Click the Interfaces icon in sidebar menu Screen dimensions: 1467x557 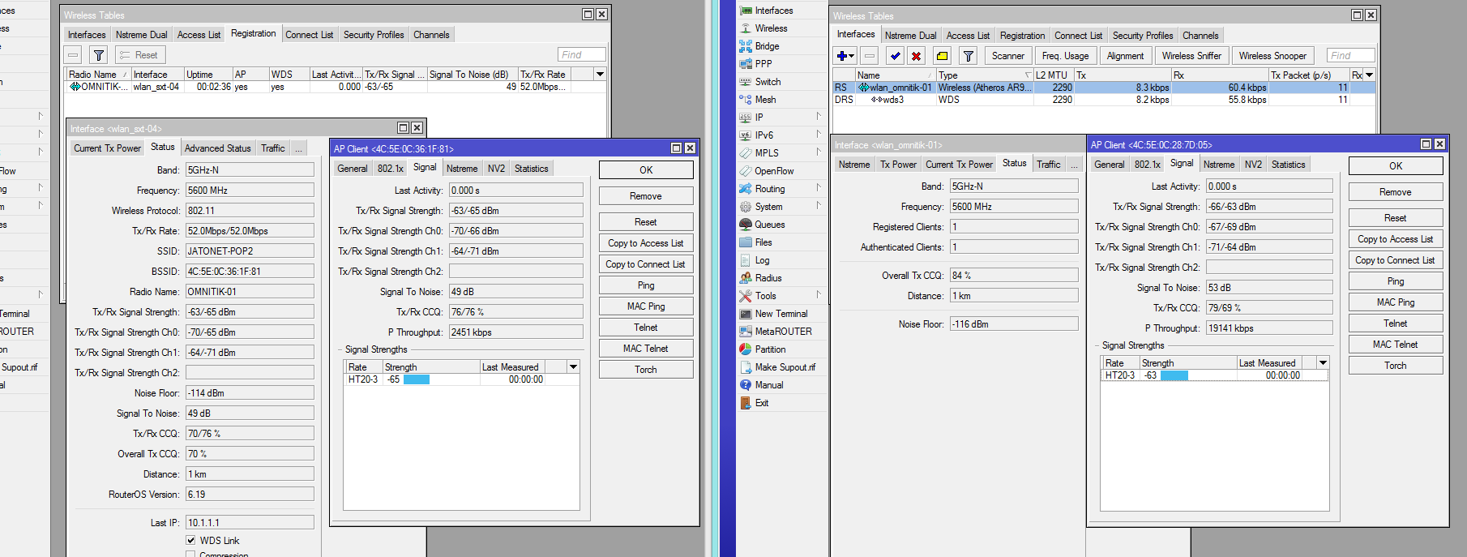click(746, 11)
